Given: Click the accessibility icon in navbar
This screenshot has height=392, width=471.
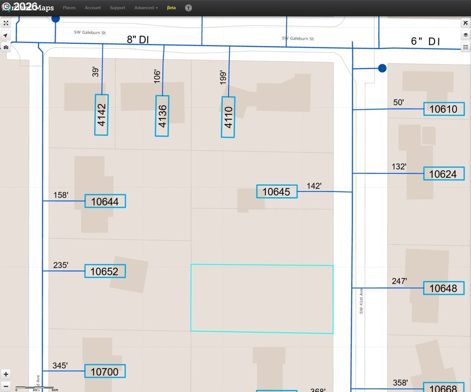Looking at the screenshot, I should point(188,8).
